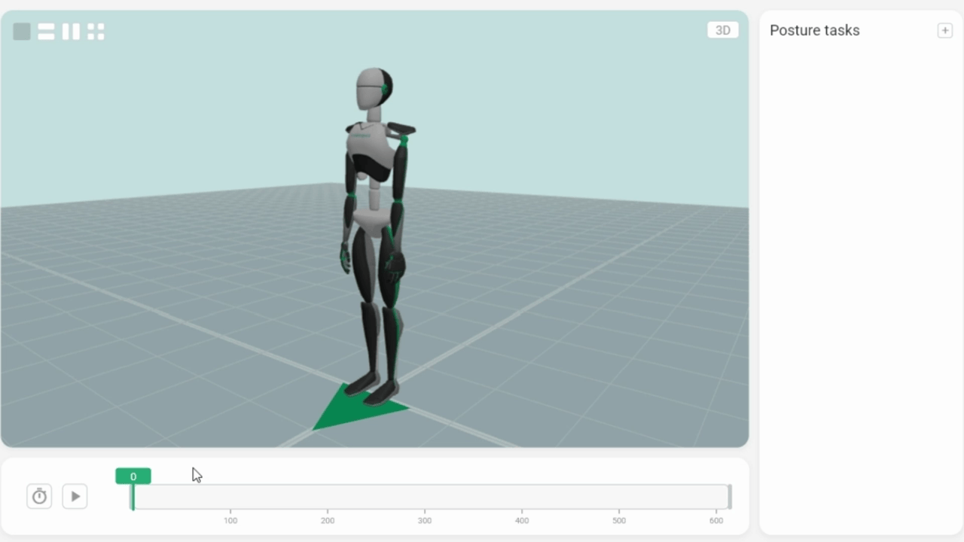Select the mannequin's pelvis segment
The width and height of the screenshot is (964, 542).
pos(370,219)
